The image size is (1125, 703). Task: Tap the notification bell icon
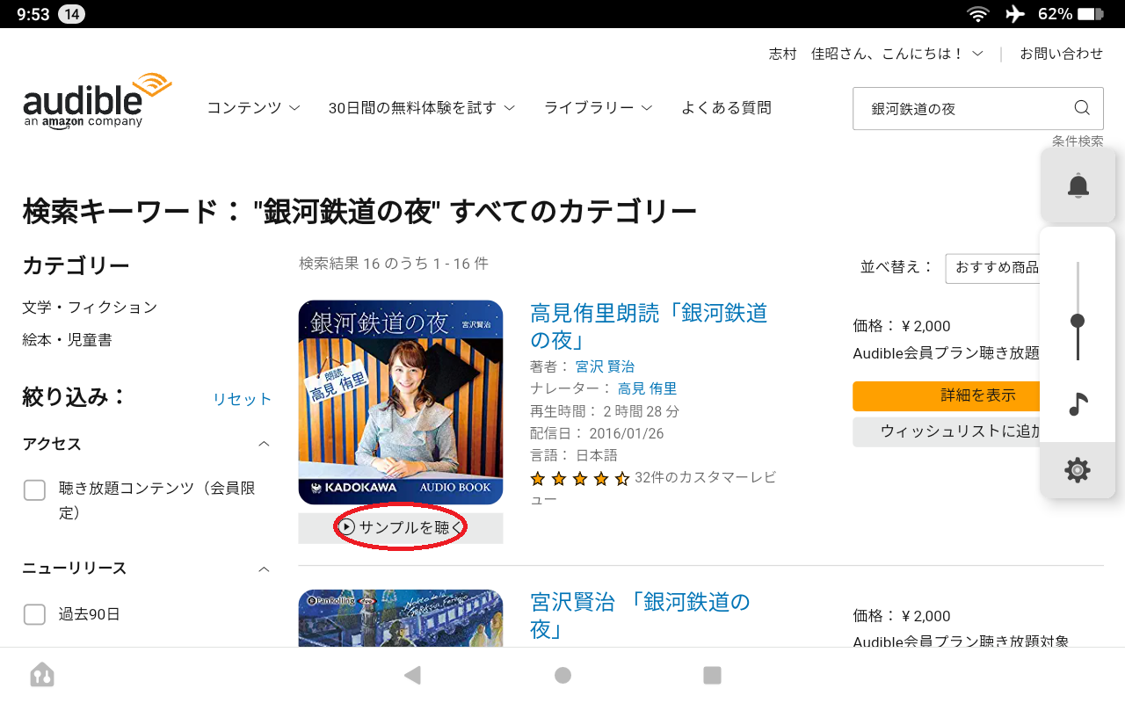(1078, 185)
